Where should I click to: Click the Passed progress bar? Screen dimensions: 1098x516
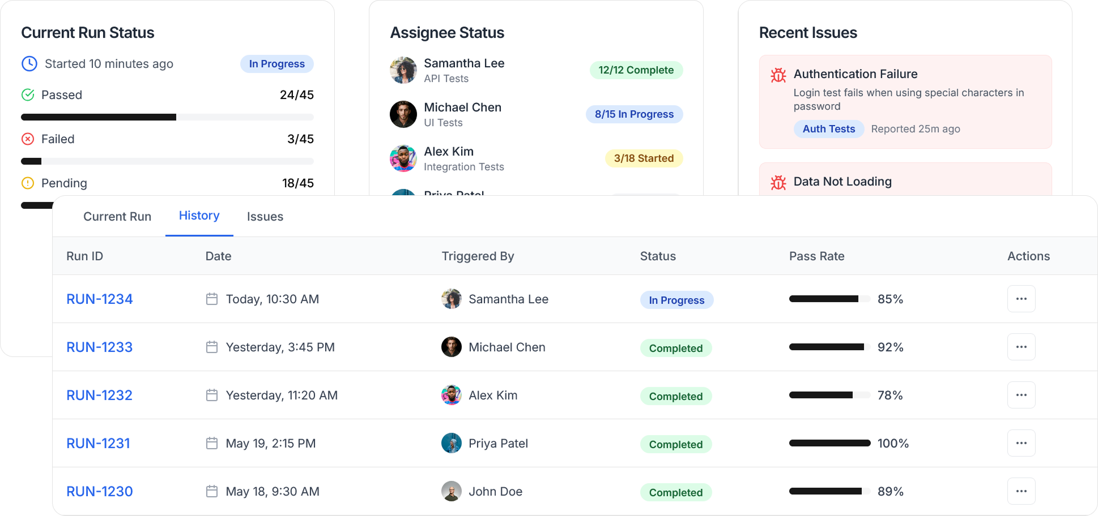(167, 117)
